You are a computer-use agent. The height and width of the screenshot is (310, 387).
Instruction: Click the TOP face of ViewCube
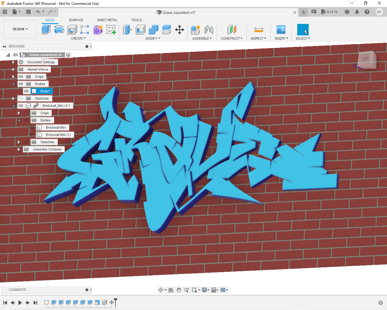pos(365,59)
